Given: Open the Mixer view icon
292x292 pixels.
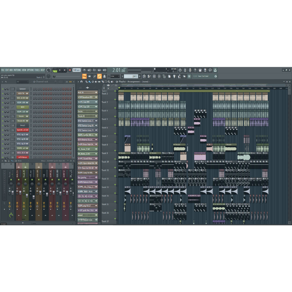Looking at the screenshot, I should 159,76.
